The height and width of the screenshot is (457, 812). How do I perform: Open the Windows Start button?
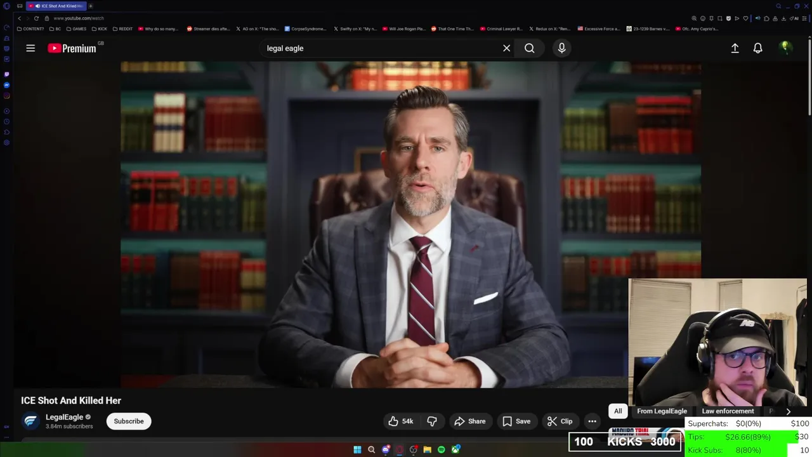[357, 449]
